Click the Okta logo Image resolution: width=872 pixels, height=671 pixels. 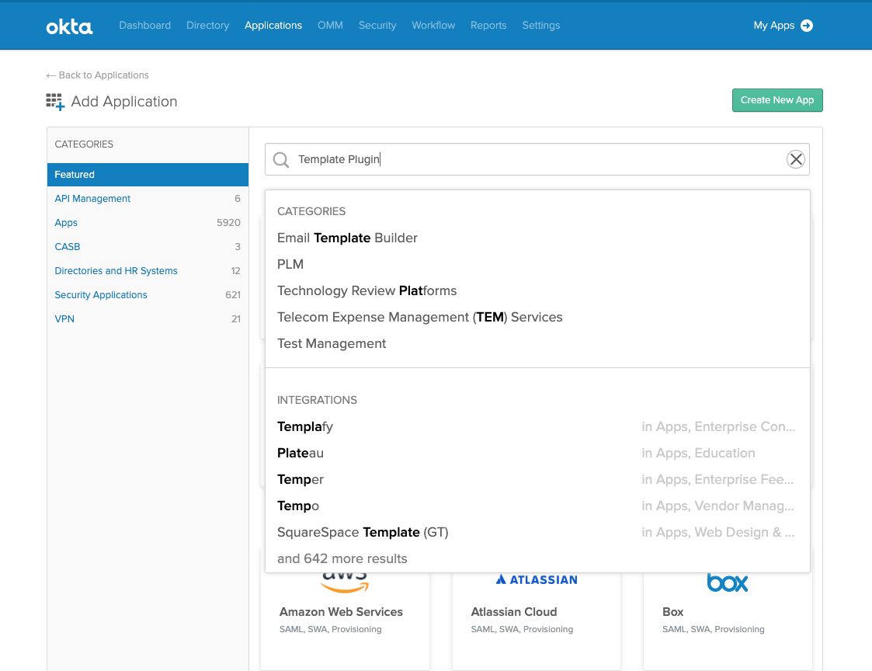(69, 26)
